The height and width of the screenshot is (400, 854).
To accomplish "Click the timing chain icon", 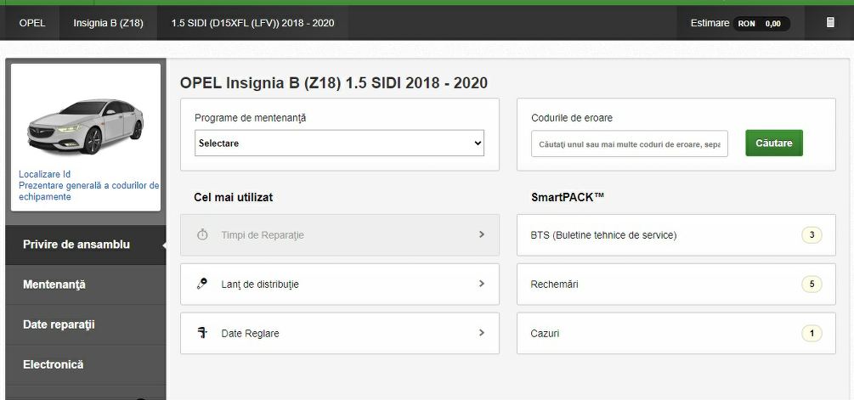I will coord(202,285).
